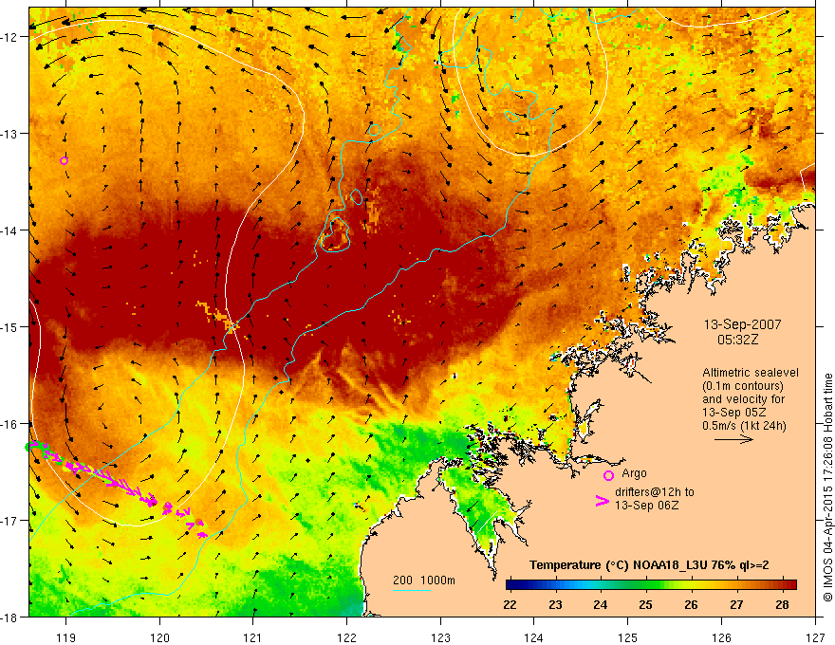Click the dark red end of the temperature color bar

[x=790, y=585]
